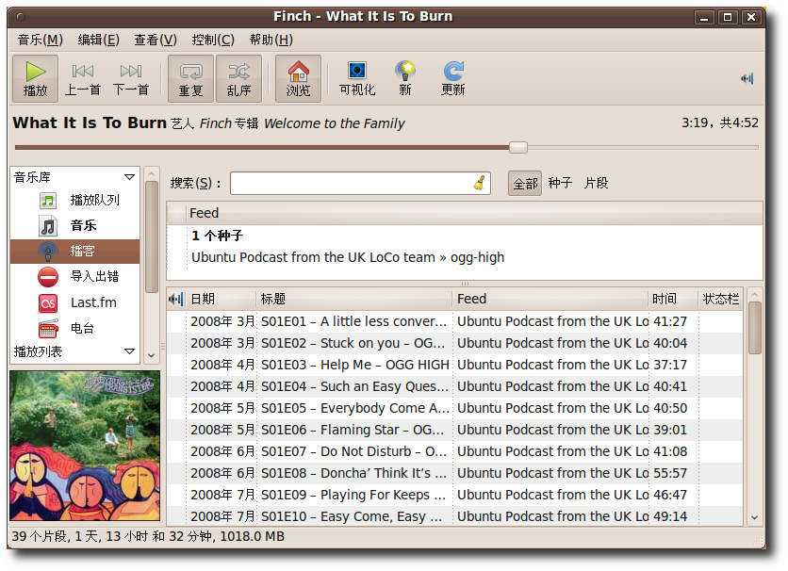Clear search with the broom icon

pyautogui.click(x=480, y=183)
